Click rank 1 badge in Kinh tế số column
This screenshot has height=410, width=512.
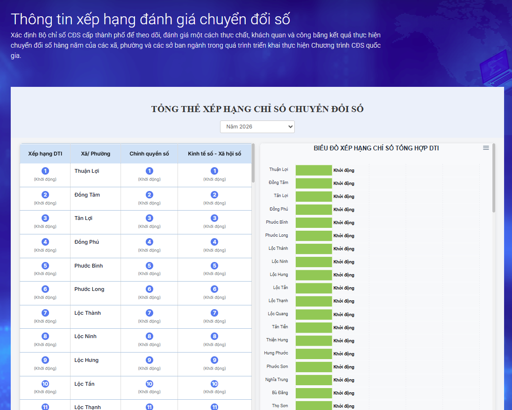pos(214,171)
